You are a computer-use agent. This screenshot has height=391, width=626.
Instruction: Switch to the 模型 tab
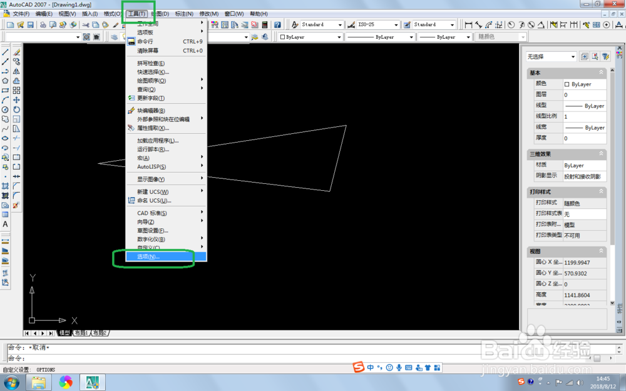pyautogui.click(x=64, y=333)
